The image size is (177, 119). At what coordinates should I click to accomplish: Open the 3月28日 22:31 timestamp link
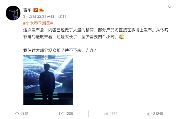click(x=35, y=17)
